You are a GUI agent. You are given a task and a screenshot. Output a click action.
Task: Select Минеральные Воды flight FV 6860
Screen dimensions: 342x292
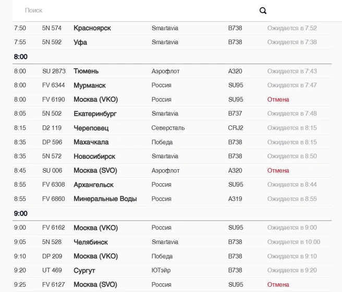pos(172,199)
